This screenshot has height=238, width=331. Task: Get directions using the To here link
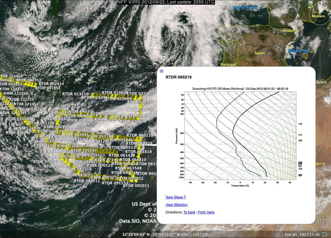(189, 212)
